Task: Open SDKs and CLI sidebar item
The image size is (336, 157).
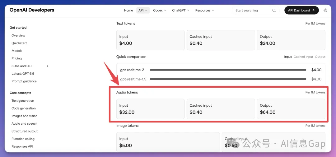Action: (22, 66)
